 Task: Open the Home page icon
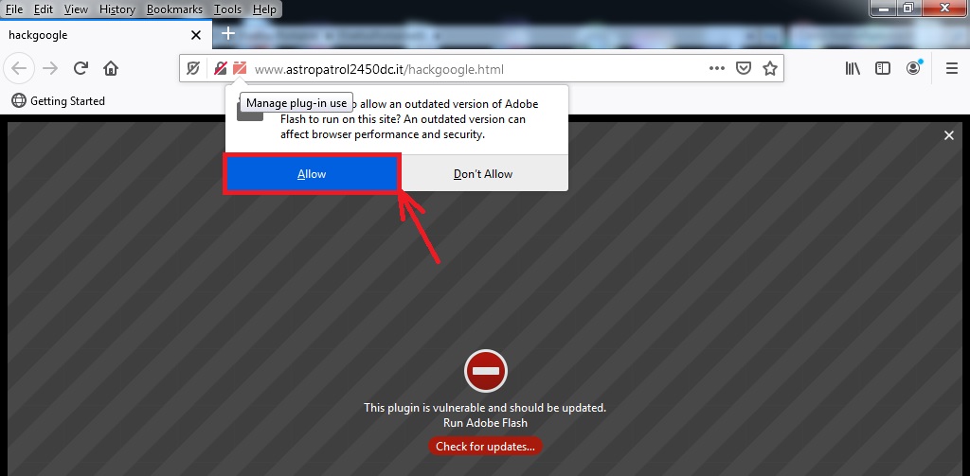[x=111, y=69]
